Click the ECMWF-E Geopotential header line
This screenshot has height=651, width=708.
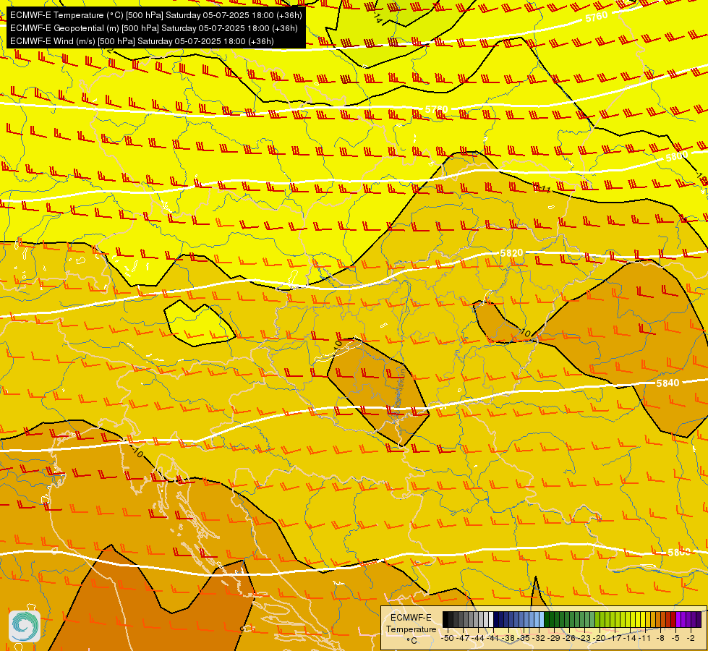[x=153, y=28]
